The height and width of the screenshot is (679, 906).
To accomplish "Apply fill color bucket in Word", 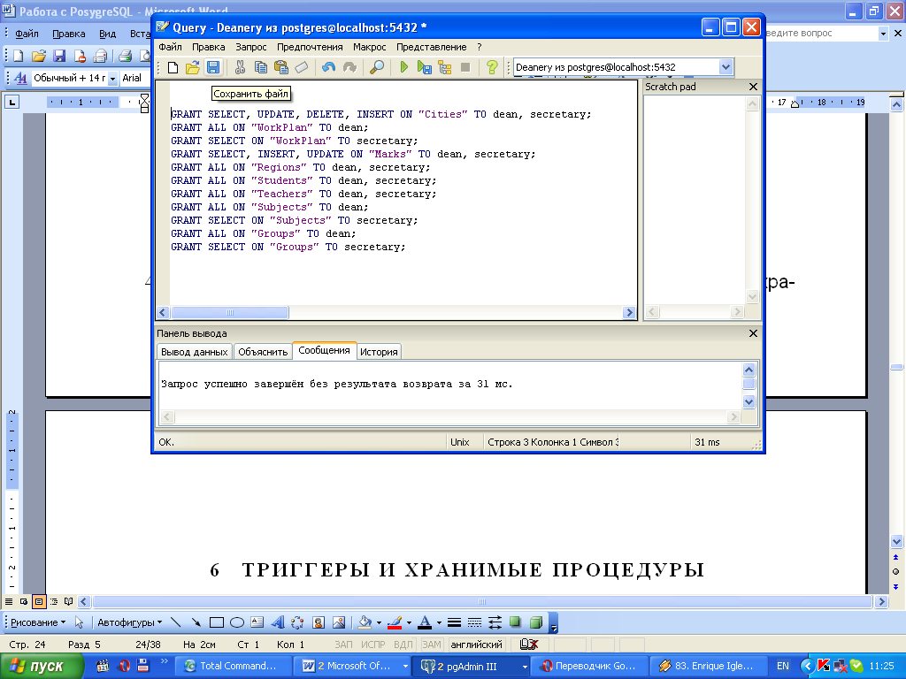I will pyautogui.click(x=365, y=622).
